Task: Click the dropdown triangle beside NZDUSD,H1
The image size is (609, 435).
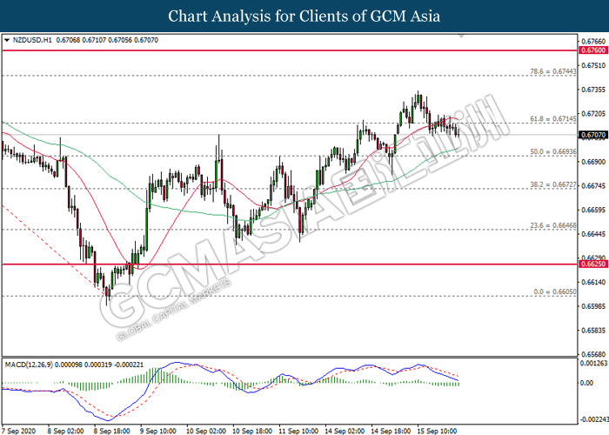Action: pyautogui.click(x=7, y=40)
